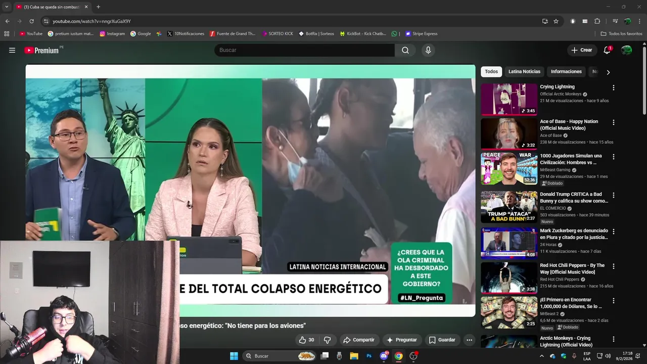Open Windows Start menu
Image resolution: width=647 pixels, height=364 pixels.
pyautogui.click(x=234, y=356)
